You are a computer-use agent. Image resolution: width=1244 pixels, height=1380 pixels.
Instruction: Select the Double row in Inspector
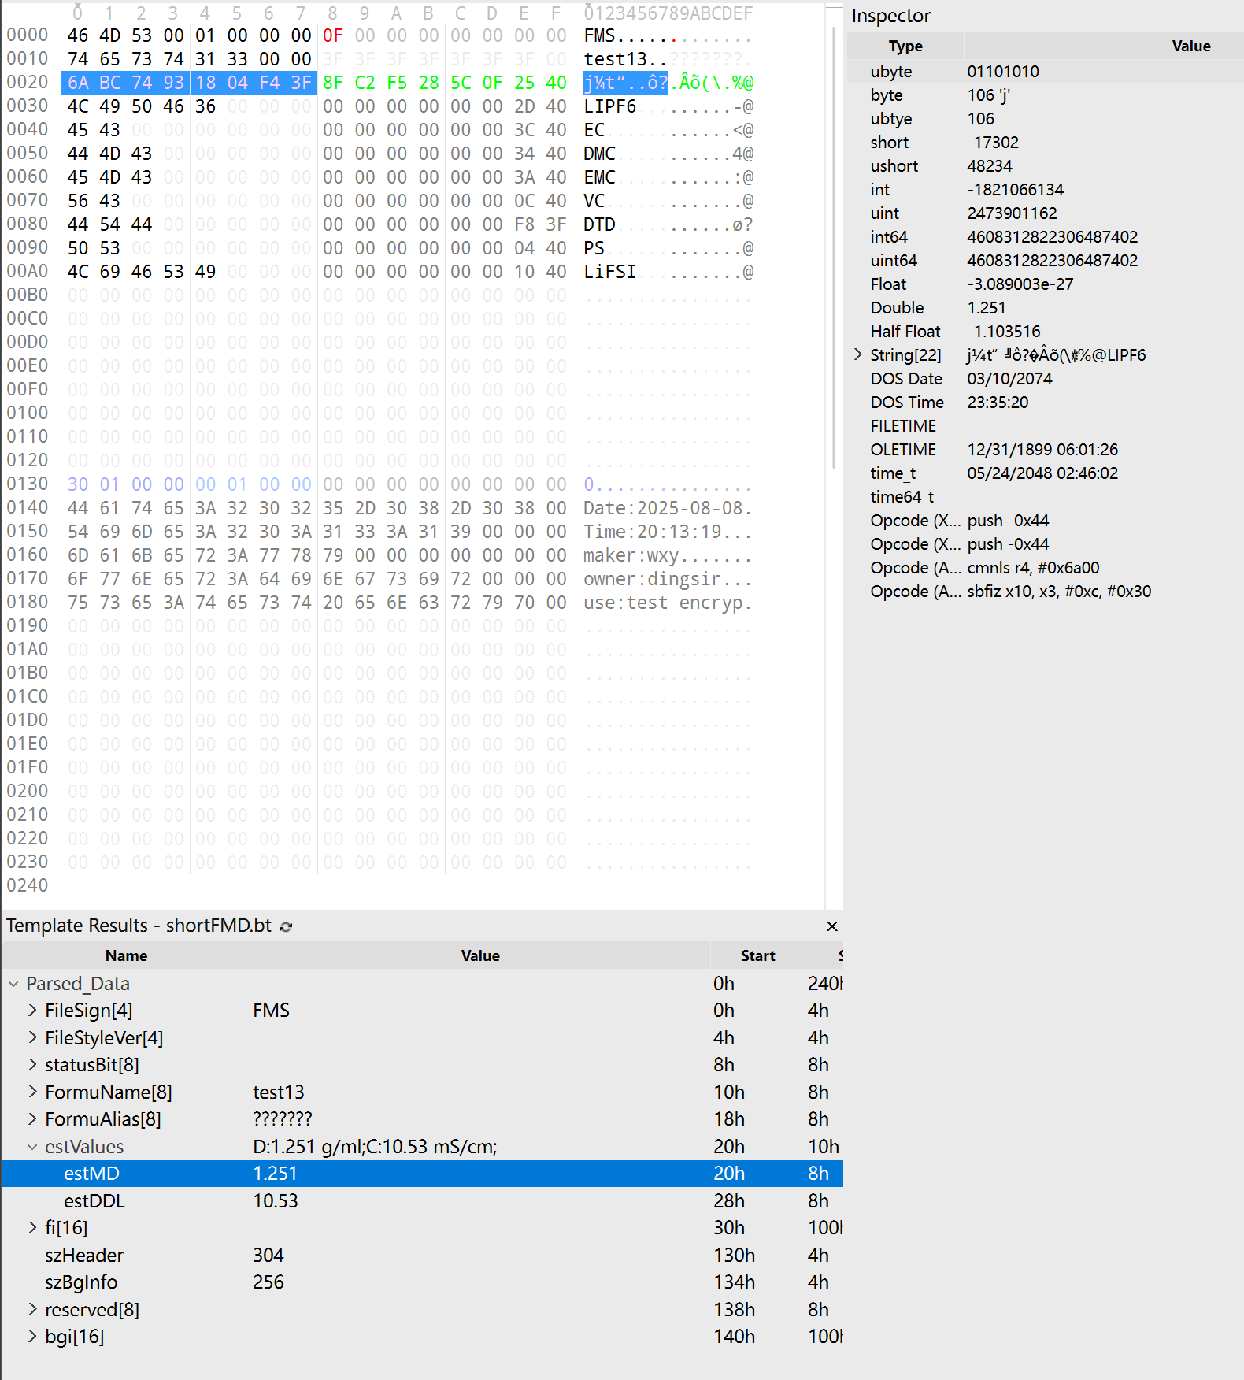(1046, 308)
